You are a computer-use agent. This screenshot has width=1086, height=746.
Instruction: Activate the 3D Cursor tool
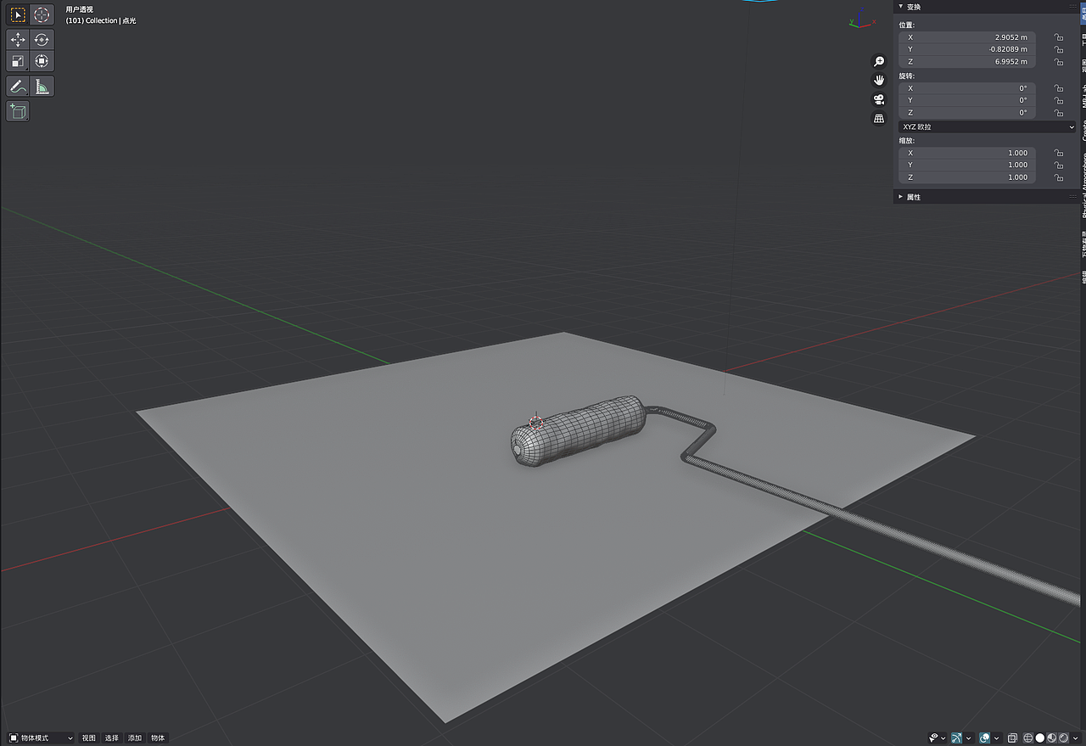pyautogui.click(x=42, y=14)
